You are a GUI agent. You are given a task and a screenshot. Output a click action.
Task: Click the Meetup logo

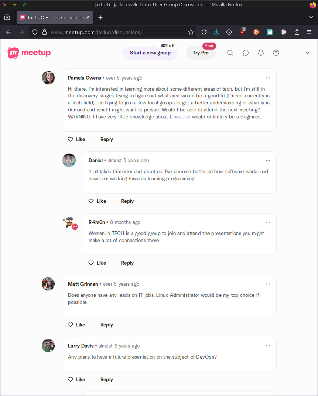coord(29,53)
